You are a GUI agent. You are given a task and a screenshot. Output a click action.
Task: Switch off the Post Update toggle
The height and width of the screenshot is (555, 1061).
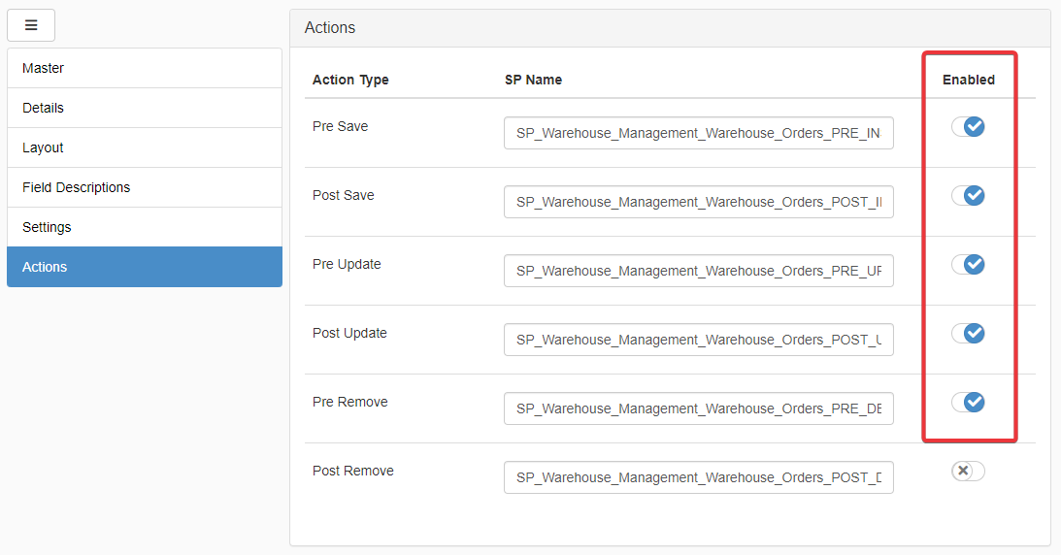pyautogui.click(x=968, y=334)
